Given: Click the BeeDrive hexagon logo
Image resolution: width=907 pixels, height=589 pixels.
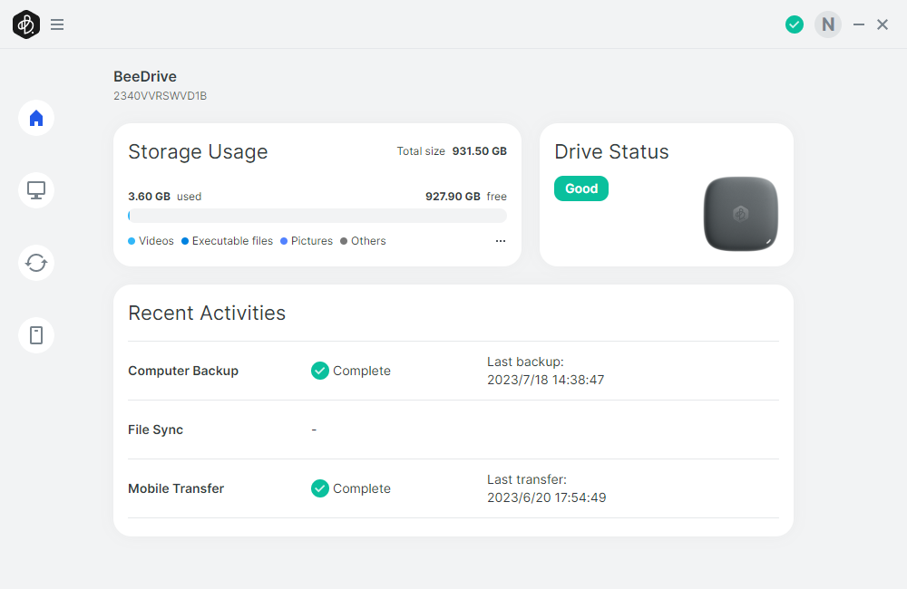Looking at the screenshot, I should [x=26, y=24].
